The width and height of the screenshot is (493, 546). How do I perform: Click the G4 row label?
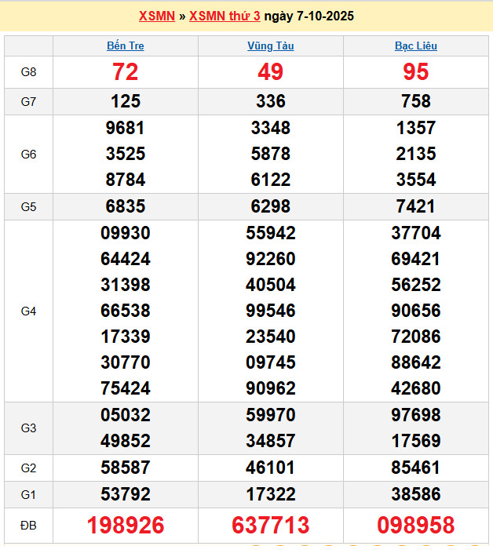tap(28, 311)
